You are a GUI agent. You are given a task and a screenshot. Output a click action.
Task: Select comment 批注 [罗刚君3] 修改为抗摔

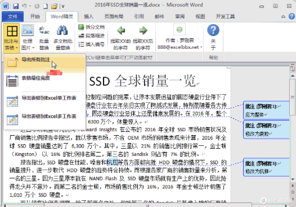tap(266, 167)
